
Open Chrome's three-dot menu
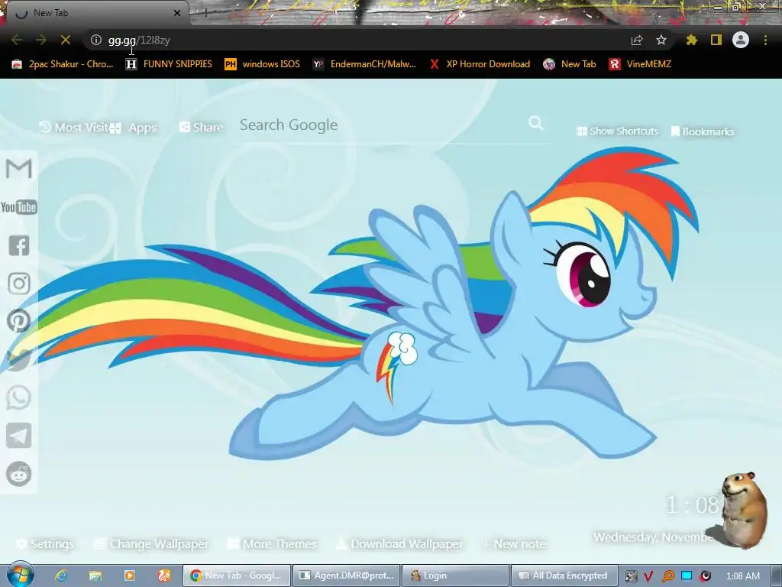(765, 40)
